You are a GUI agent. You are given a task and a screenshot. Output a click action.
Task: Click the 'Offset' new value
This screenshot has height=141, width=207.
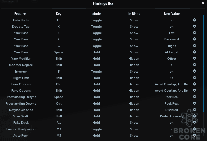click(x=172, y=59)
